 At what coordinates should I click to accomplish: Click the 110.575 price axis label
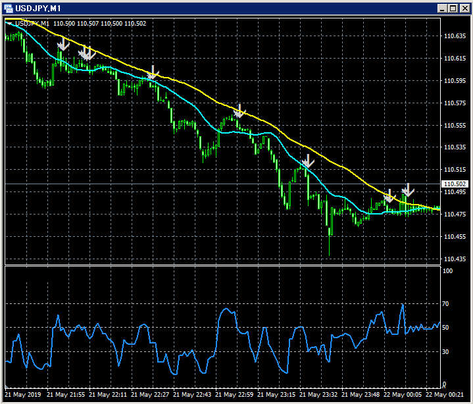455,103
